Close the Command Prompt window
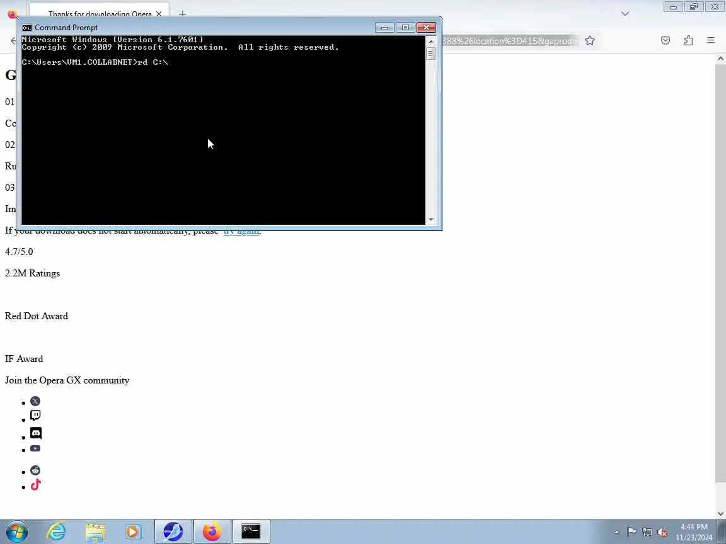This screenshot has width=726, height=544. [x=427, y=28]
